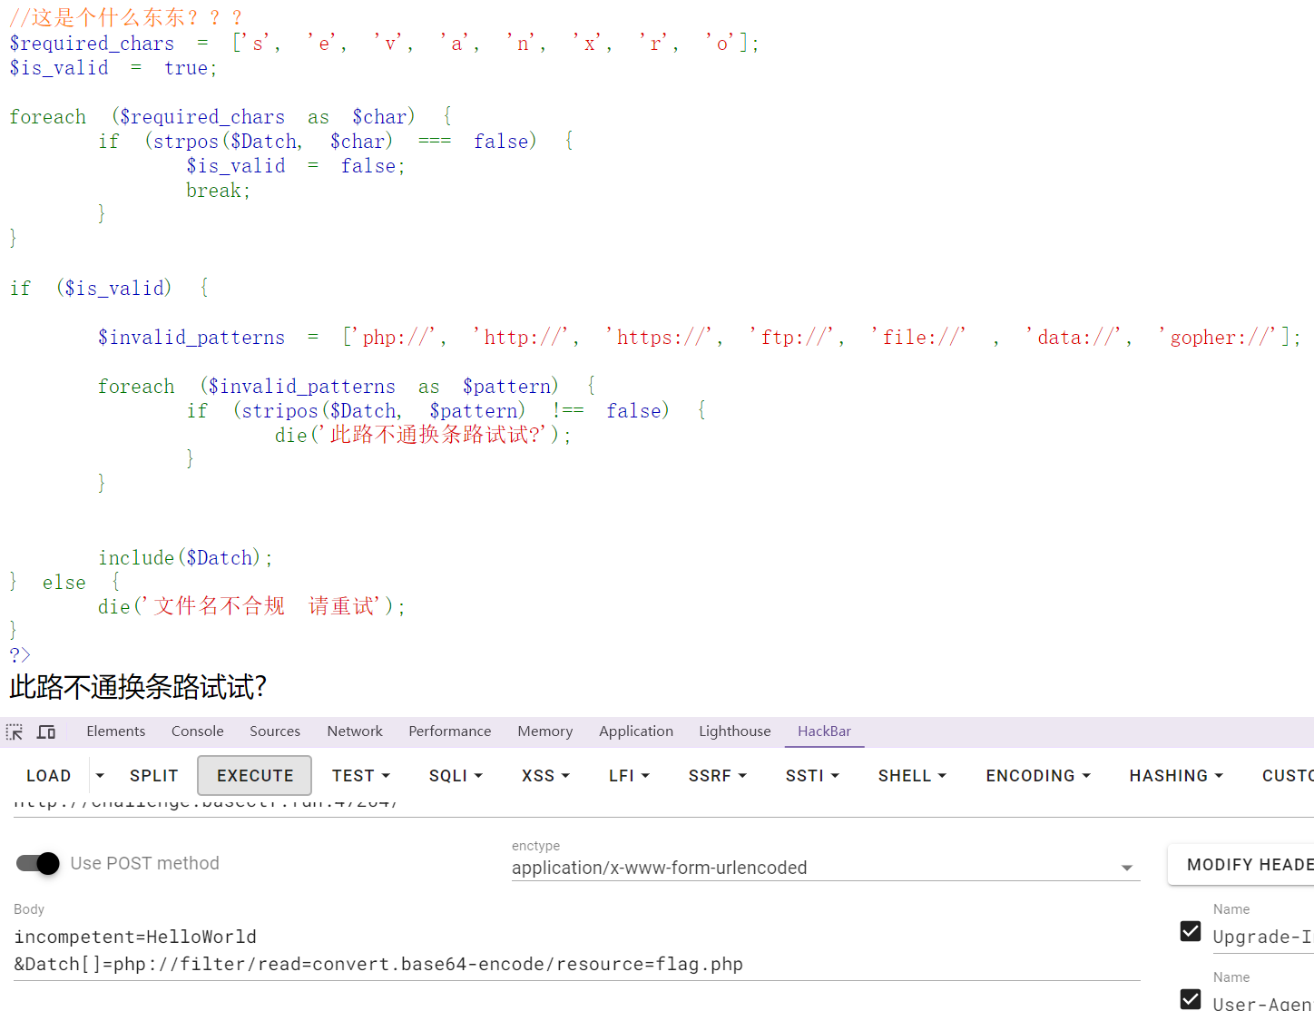This screenshot has width=1314, height=1011.
Task: Click the SPLIT button
Action: (153, 776)
